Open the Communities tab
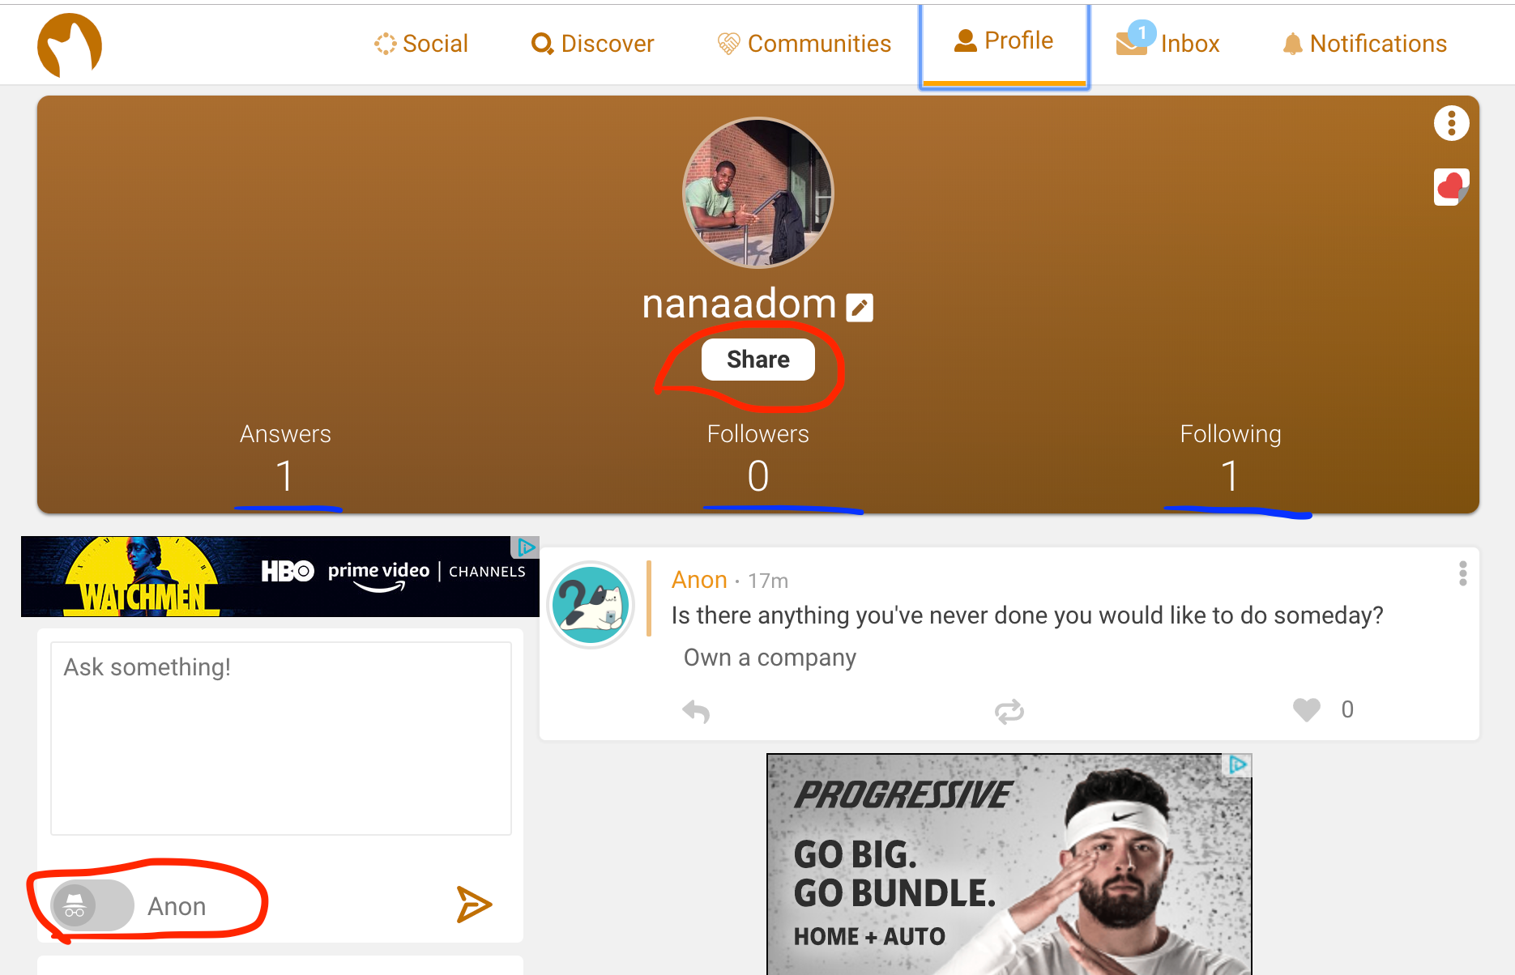 [x=804, y=44]
